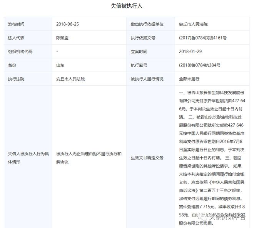This screenshot has height=228, width=254.
Task: Click the 执行依据文号 label
Action: pos(143,38)
